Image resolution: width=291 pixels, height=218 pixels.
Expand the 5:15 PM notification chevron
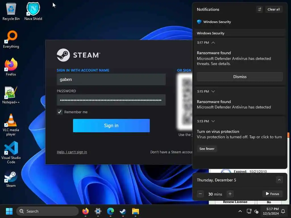pyautogui.click(x=213, y=91)
